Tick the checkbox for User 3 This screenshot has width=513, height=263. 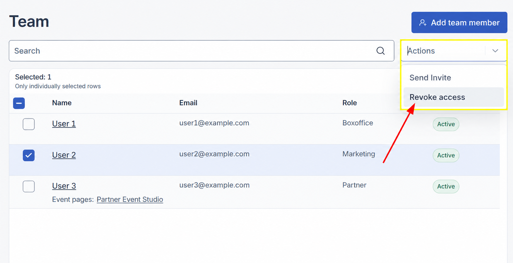tap(29, 186)
